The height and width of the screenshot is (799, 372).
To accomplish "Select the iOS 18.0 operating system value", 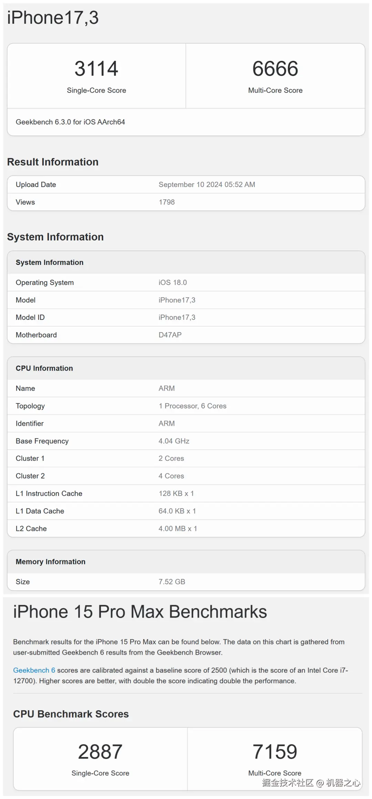I will point(173,282).
